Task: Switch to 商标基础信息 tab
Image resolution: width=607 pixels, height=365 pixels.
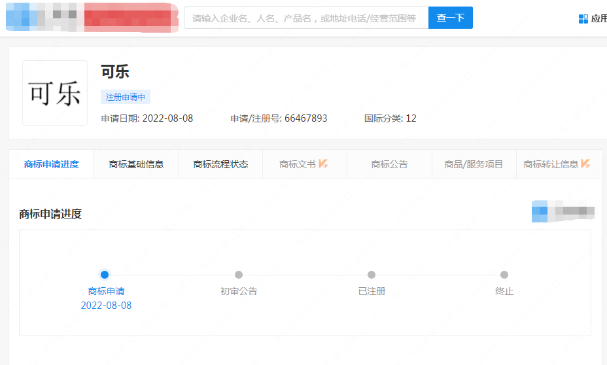Action: (x=136, y=165)
